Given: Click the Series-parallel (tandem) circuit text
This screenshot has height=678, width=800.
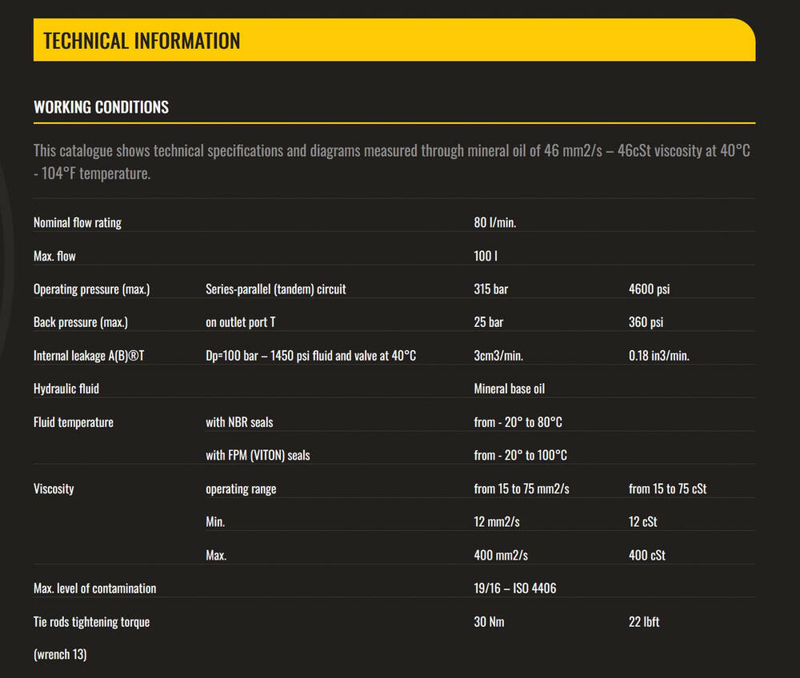Looking at the screenshot, I should click(x=275, y=289).
